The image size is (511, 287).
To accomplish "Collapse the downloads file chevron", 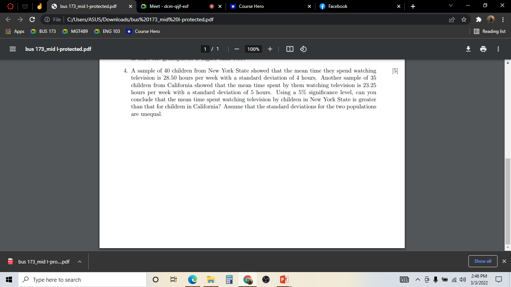I will 79,262.
